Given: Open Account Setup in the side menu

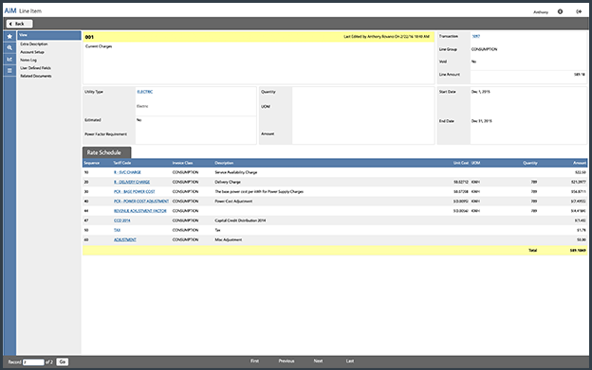Looking at the screenshot, I should [x=32, y=52].
